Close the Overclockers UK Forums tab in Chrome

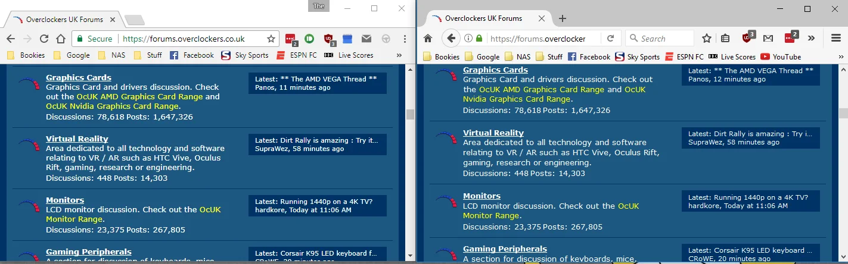(113, 20)
